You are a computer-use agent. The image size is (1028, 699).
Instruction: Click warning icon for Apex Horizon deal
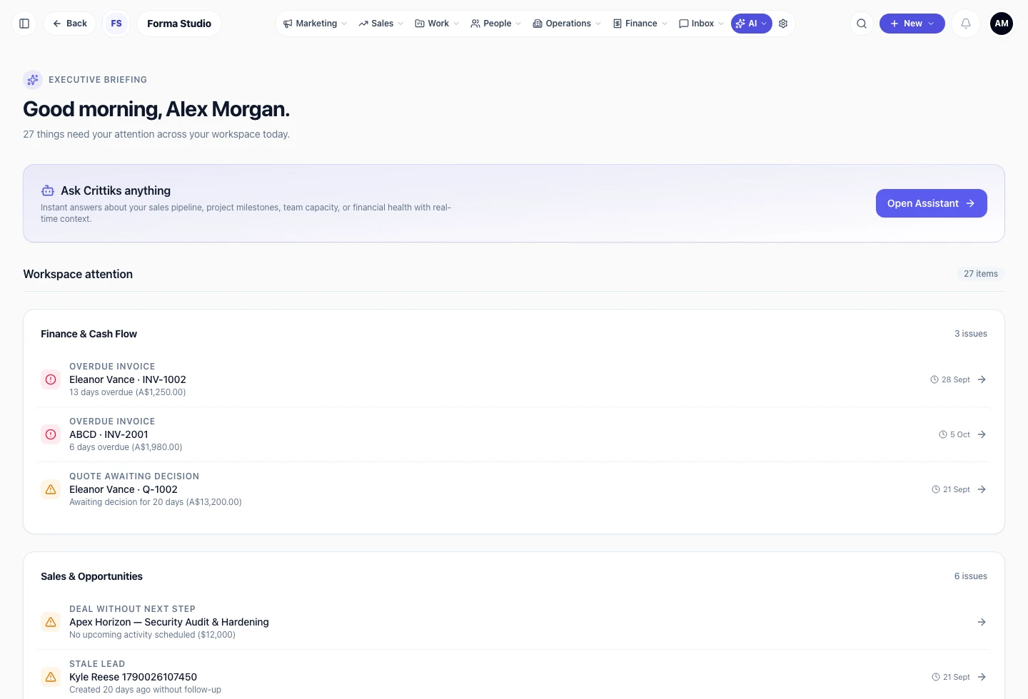coord(51,622)
